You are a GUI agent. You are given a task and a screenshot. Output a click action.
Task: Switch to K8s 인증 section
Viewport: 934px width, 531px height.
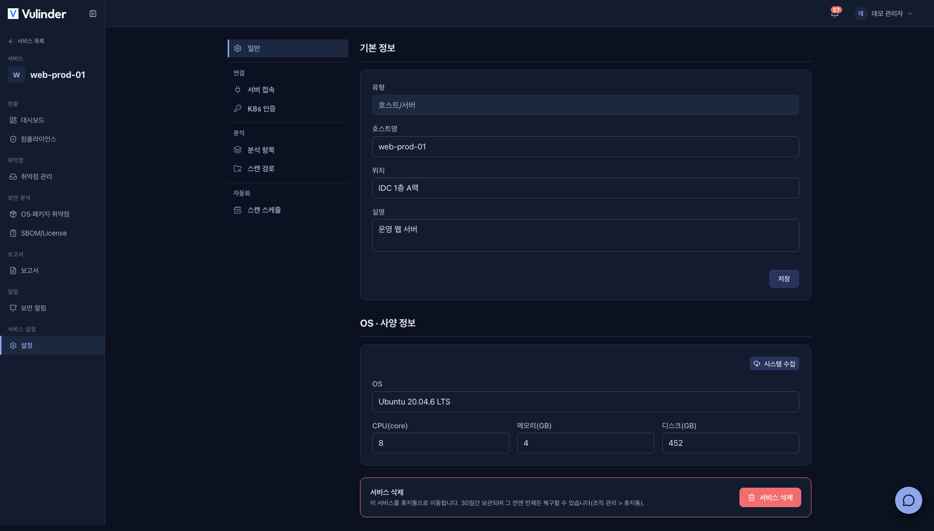point(288,109)
